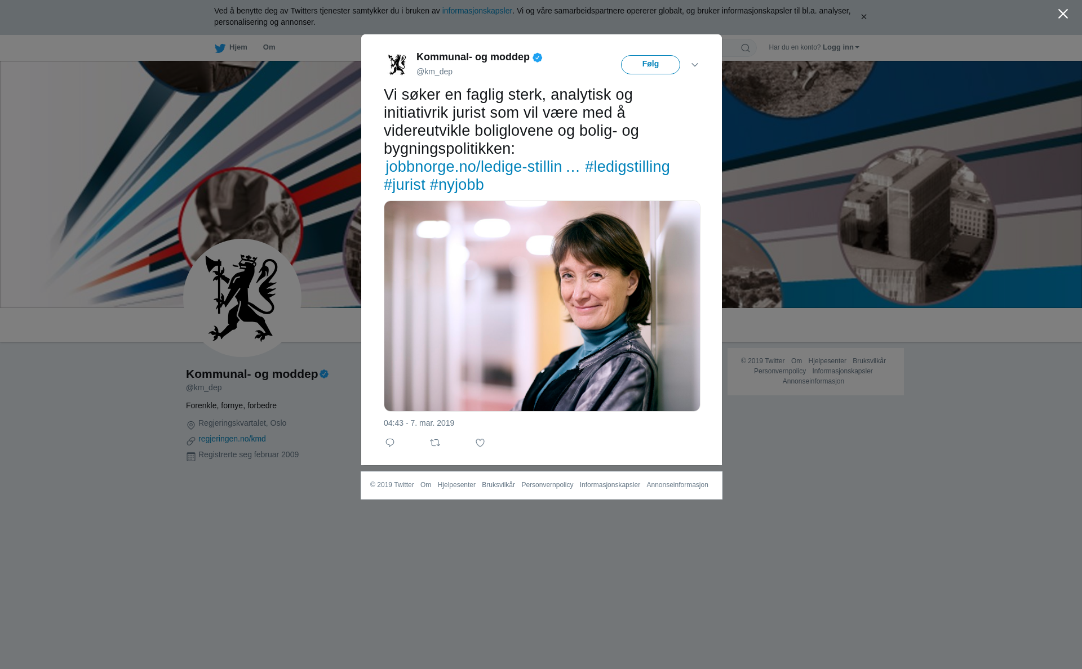The height and width of the screenshot is (669, 1082).
Task: Open the Logg inn dropdown
Action: [x=841, y=47]
